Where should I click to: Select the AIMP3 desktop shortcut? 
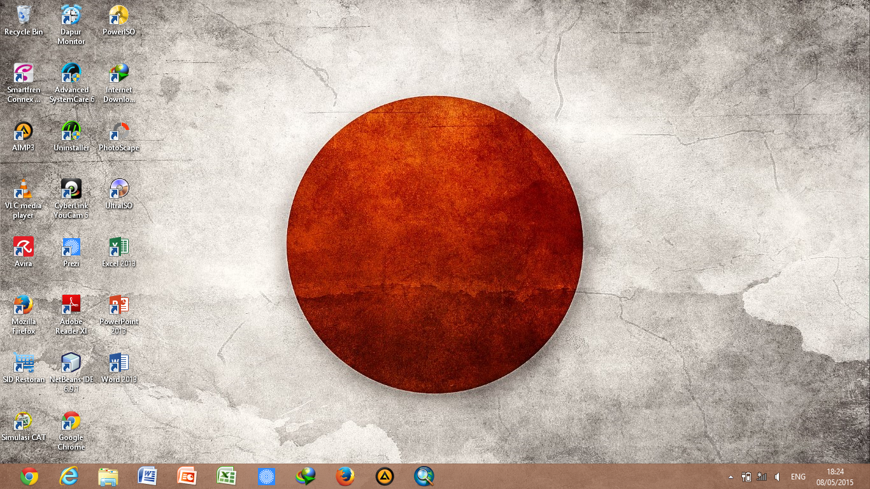[x=24, y=136]
